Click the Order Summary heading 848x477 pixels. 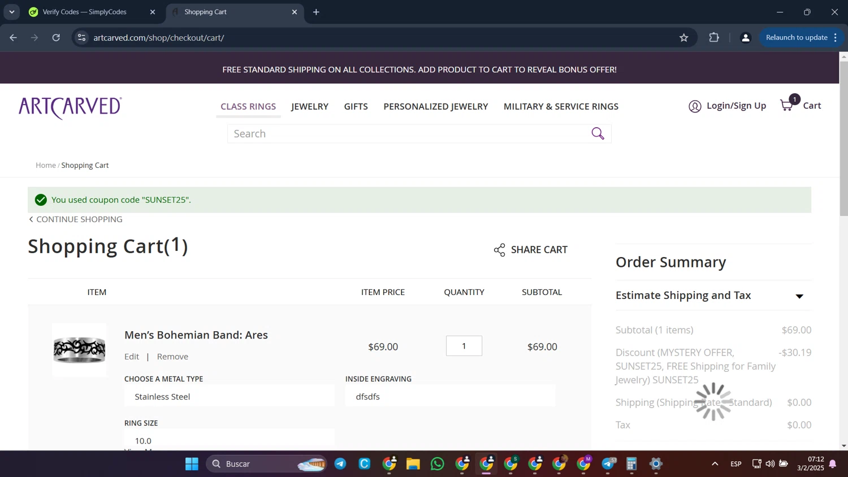click(671, 262)
